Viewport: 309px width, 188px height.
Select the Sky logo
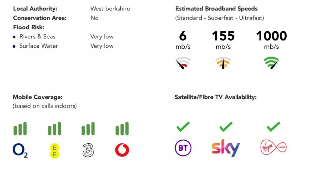coord(226,148)
